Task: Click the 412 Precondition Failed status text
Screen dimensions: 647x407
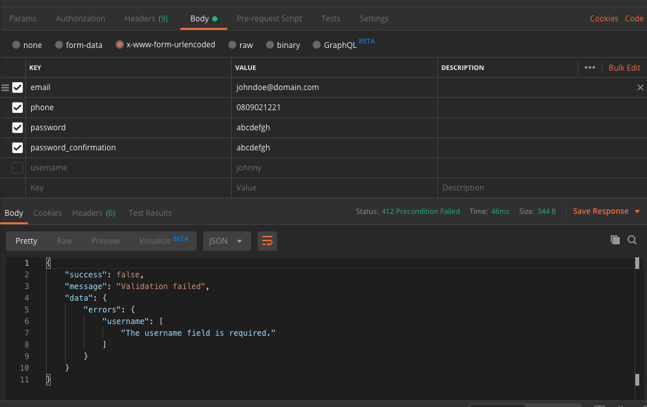Action: coord(421,211)
